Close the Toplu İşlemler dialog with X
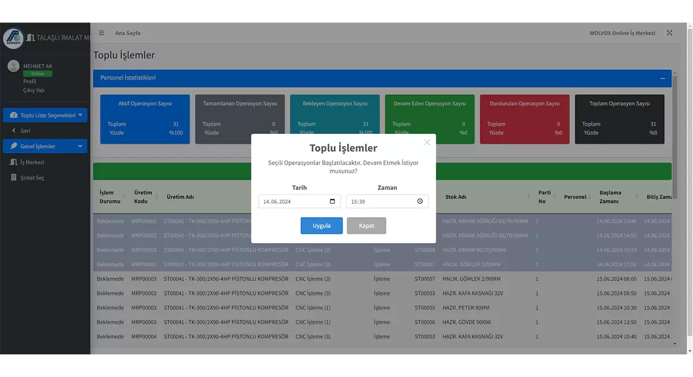Viewport: 693px width, 377px height. click(x=427, y=143)
